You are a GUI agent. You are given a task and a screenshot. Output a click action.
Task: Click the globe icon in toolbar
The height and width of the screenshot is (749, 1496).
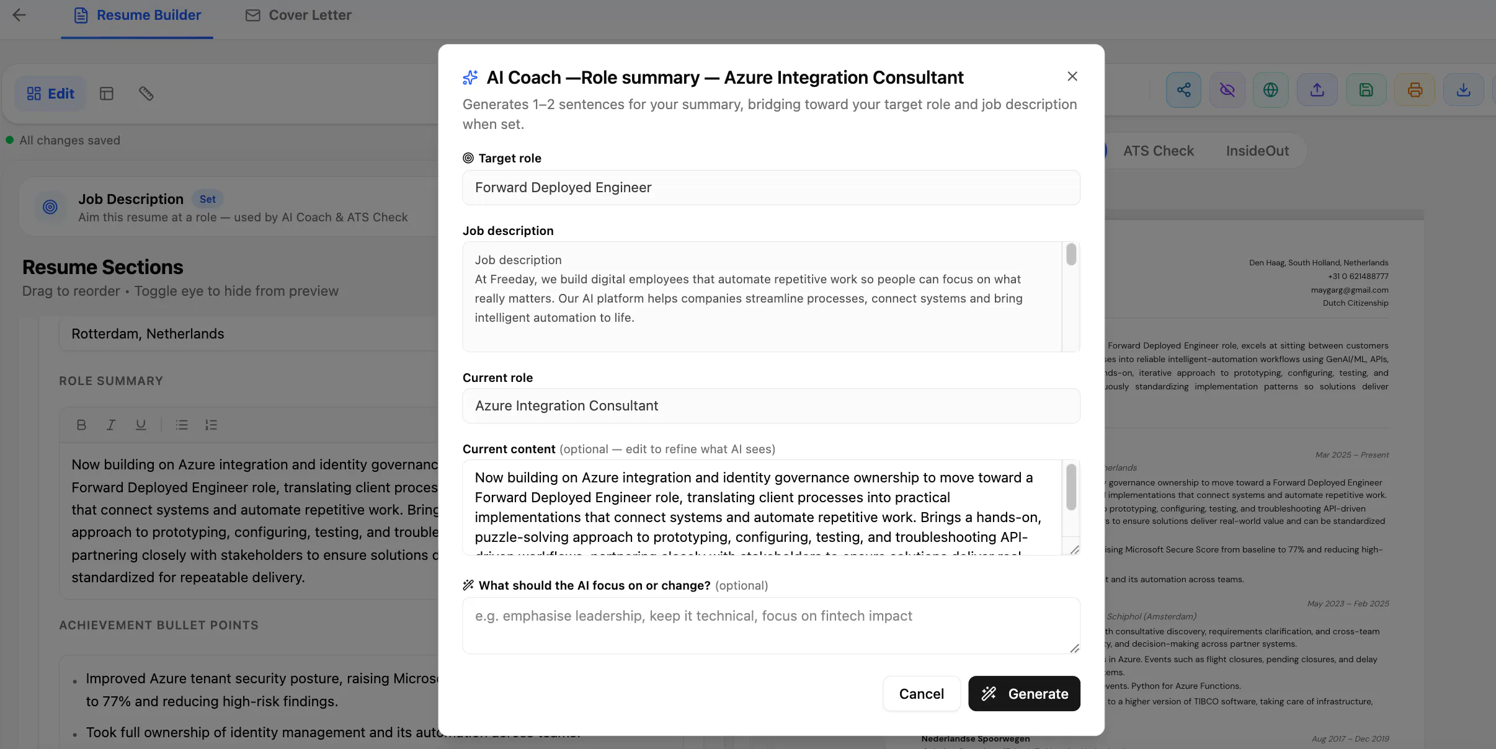[1270, 90]
